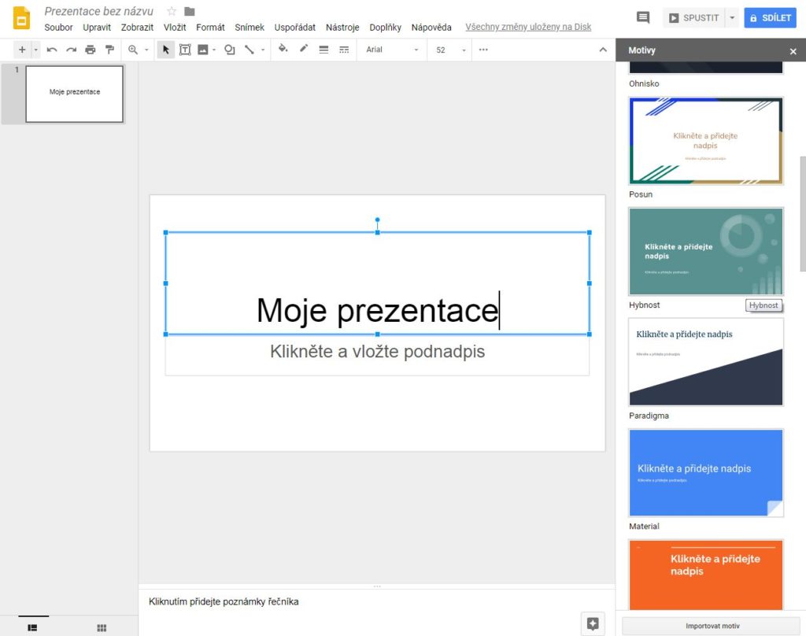The width and height of the screenshot is (806, 636).
Task: Expand the zoom level dropdown arrow
Action: [x=146, y=50]
